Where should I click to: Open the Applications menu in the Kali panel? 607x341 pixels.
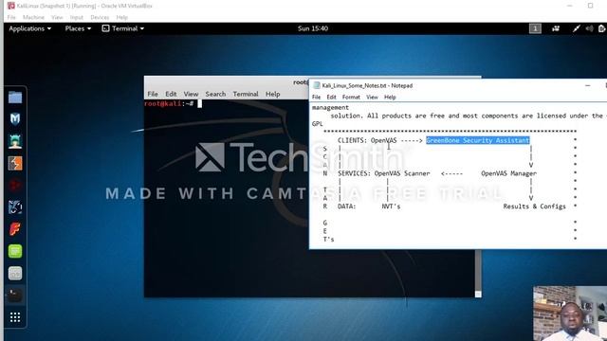click(x=29, y=28)
